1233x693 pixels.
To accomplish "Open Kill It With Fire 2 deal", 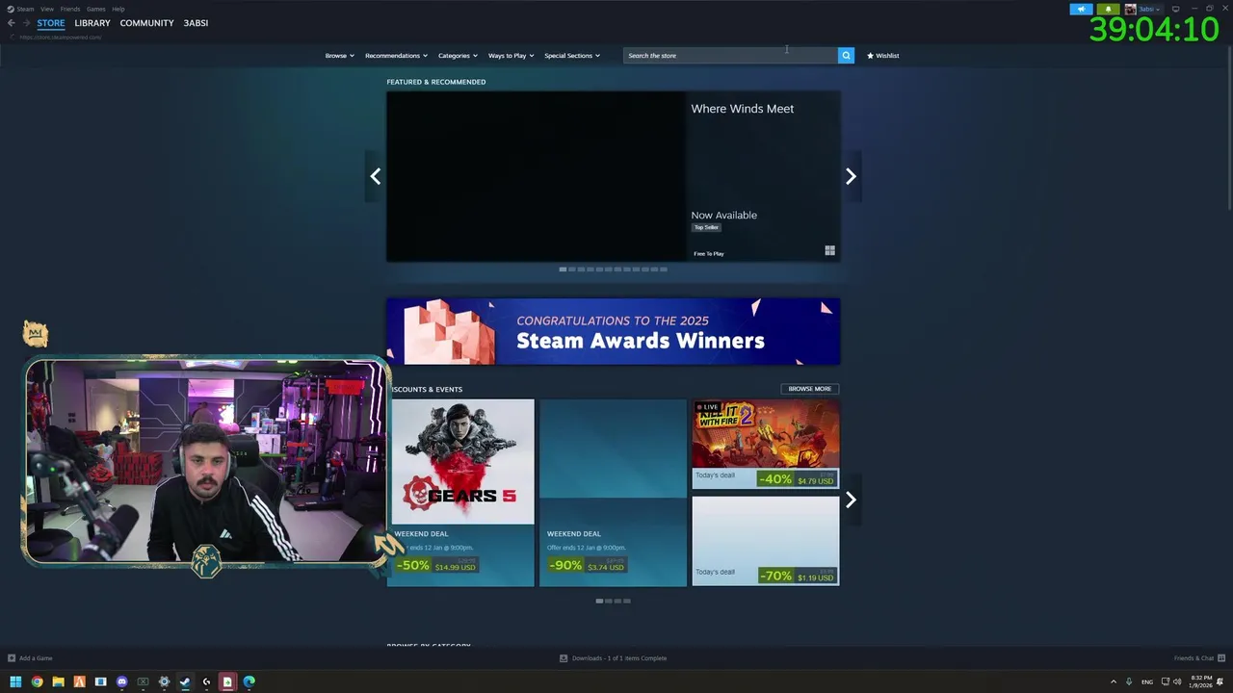I will point(765,445).
